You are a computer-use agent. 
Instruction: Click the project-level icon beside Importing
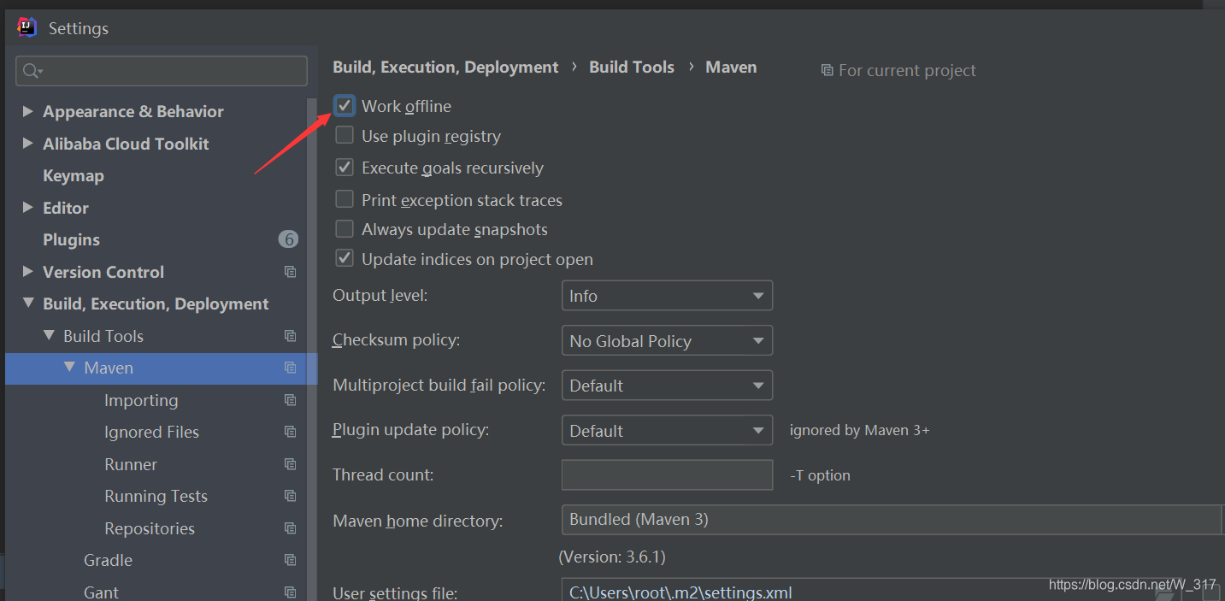coord(291,400)
